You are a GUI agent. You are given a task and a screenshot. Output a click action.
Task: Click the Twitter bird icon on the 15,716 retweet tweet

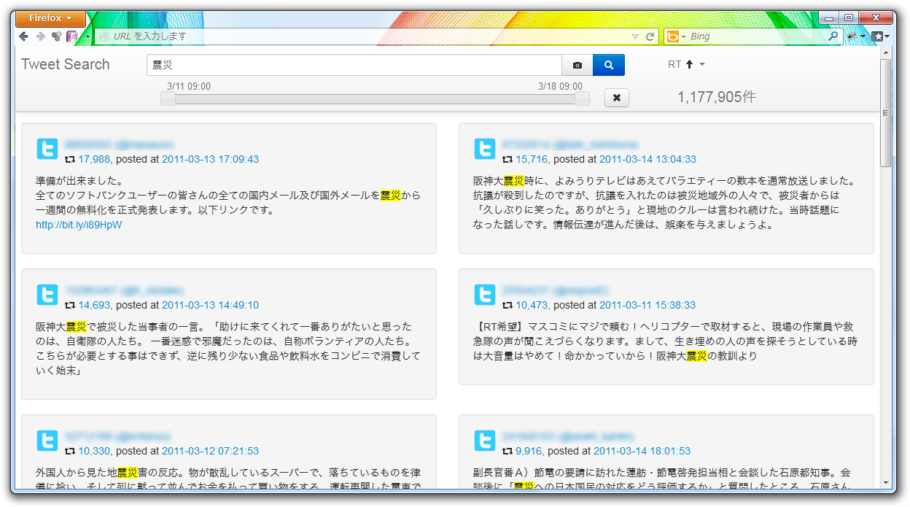coord(485,149)
